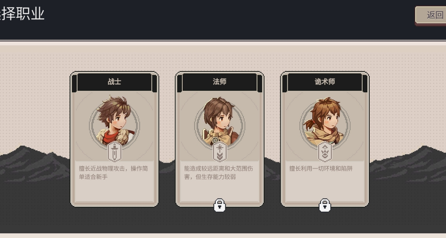Click the 战士 title banner
446x238 pixels.
click(114, 82)
